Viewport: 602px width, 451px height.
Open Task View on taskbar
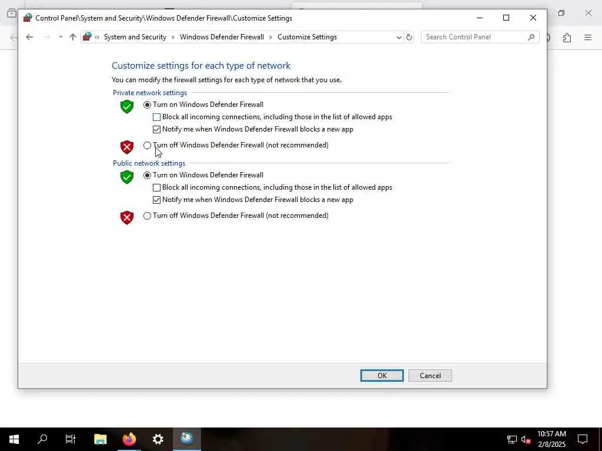coord(71,439)
